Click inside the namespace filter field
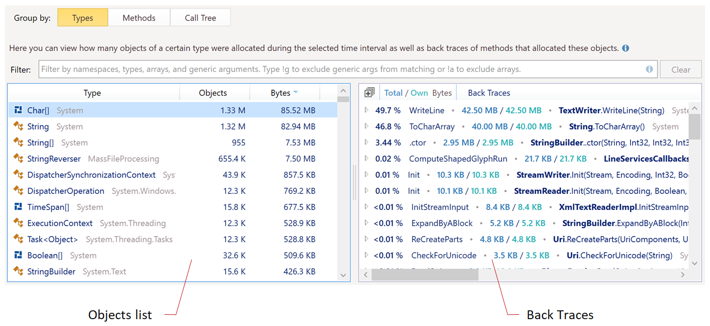Viewport: 710px width, 326px height. [x=343, y=69]
